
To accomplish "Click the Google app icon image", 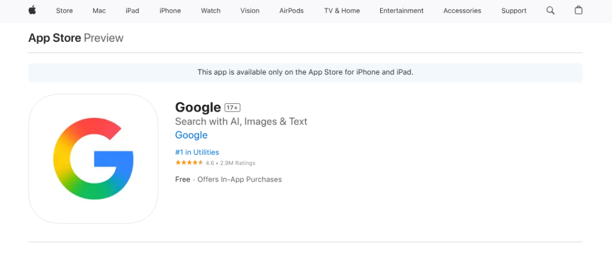I will pos(93,159).
